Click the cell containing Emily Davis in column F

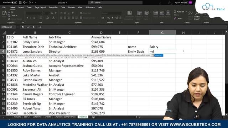138,52
